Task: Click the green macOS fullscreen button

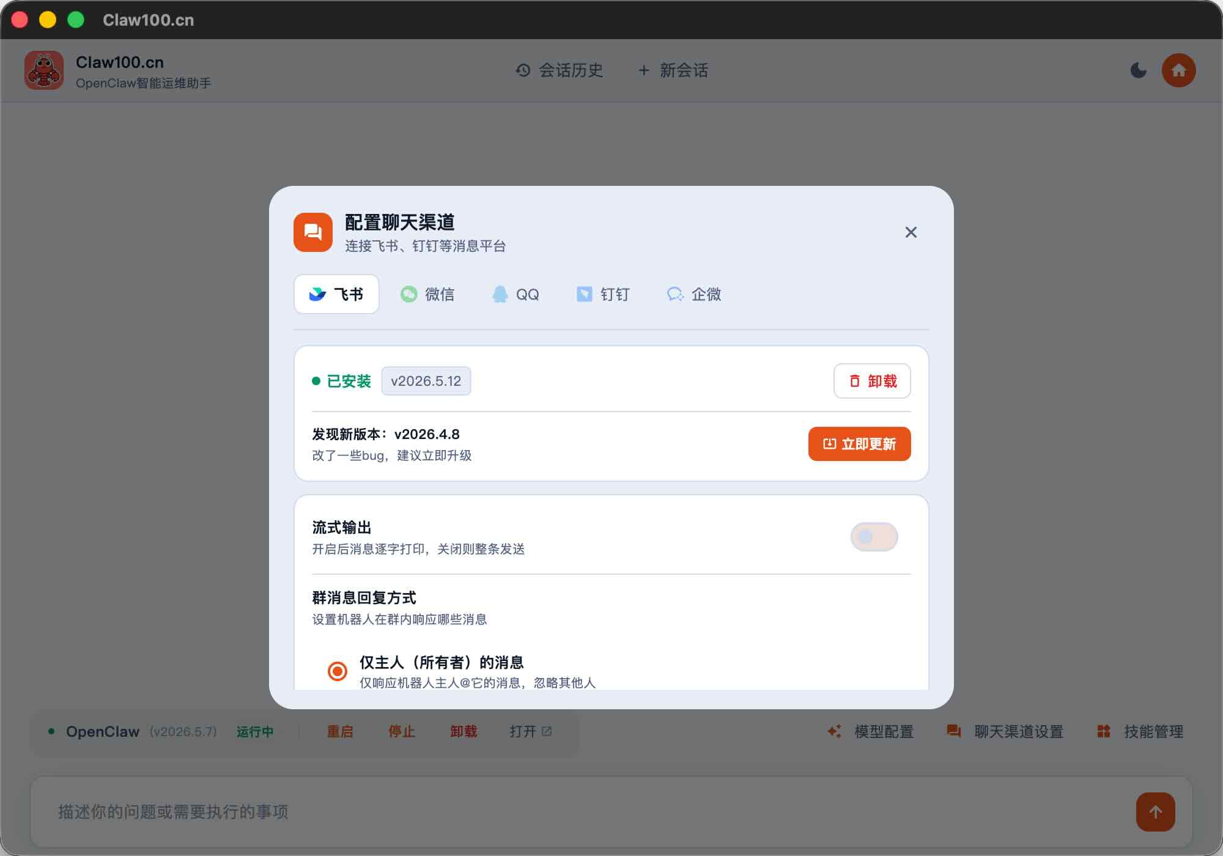Action: coord(76,20)
